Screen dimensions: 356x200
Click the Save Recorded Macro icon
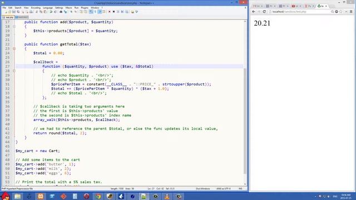pos(127,12)
